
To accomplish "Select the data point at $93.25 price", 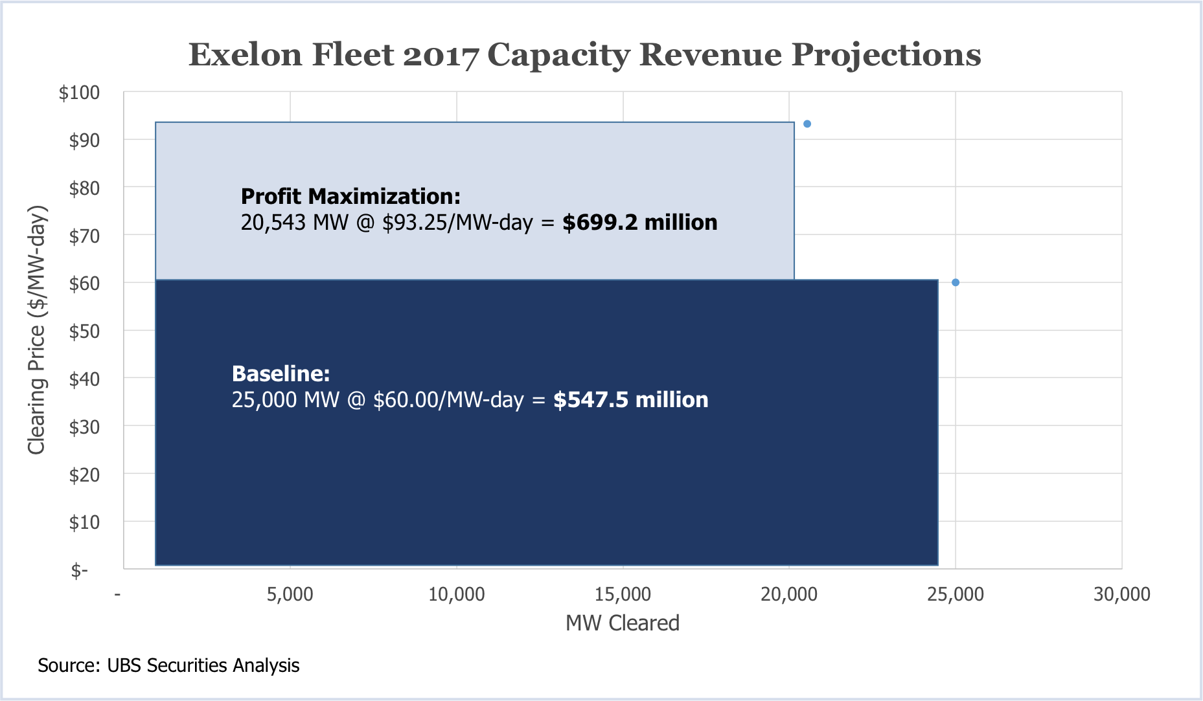I will (x=807, y=124).
